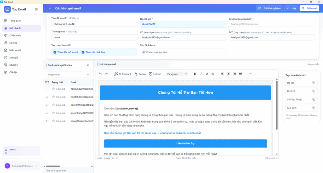Copy the Địa Chỉ tag

coord(314,91)
